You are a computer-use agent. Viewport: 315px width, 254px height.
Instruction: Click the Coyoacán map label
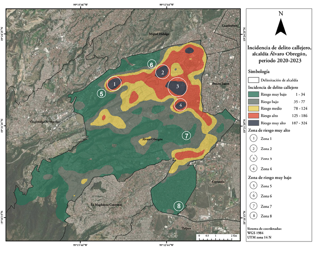(218, 182)
